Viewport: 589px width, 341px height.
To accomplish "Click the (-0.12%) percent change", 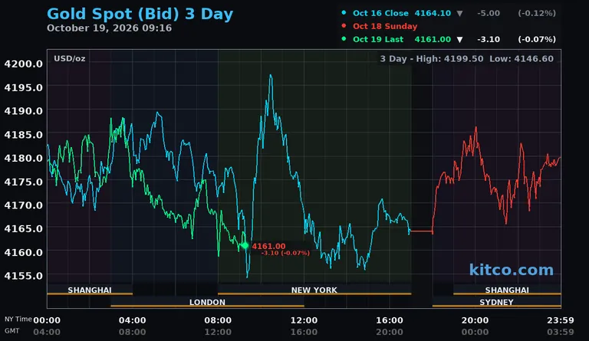I will (537, 13).
